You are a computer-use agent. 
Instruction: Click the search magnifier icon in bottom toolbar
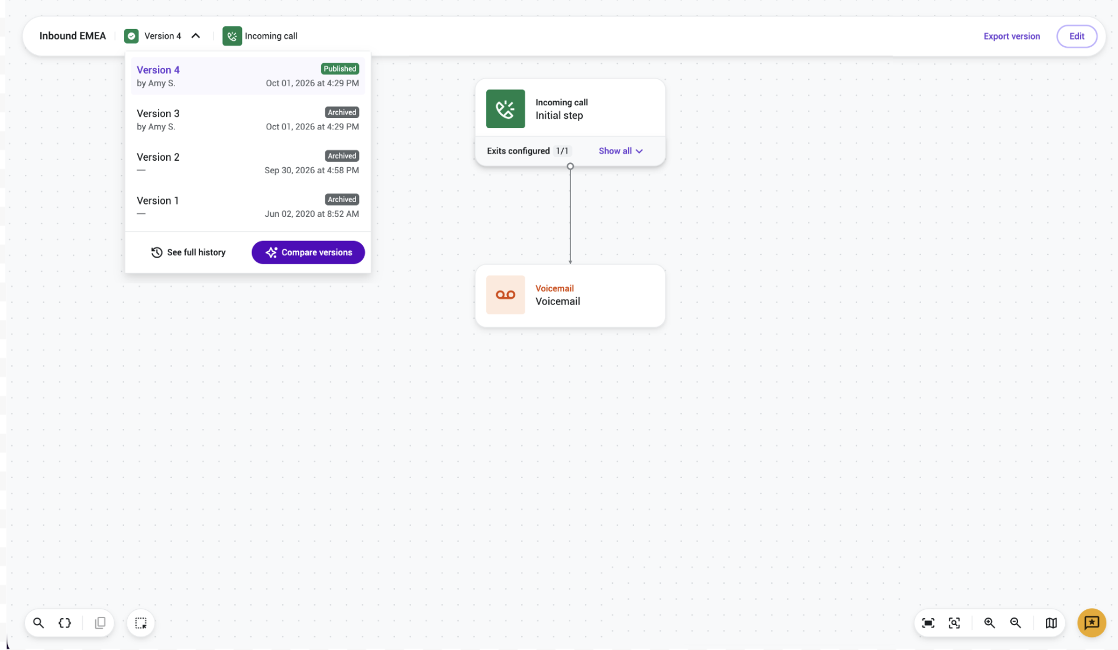click(x=38, y=623)
